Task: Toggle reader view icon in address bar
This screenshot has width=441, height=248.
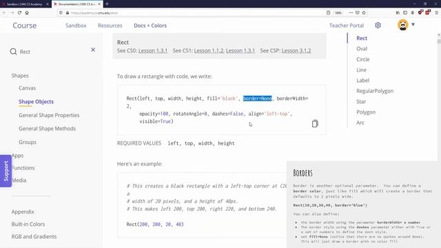Action: (328, 12)
